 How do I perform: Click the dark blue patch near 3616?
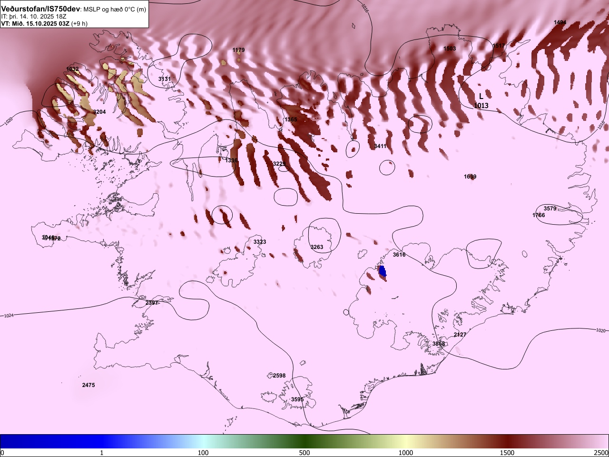[382, 271]
